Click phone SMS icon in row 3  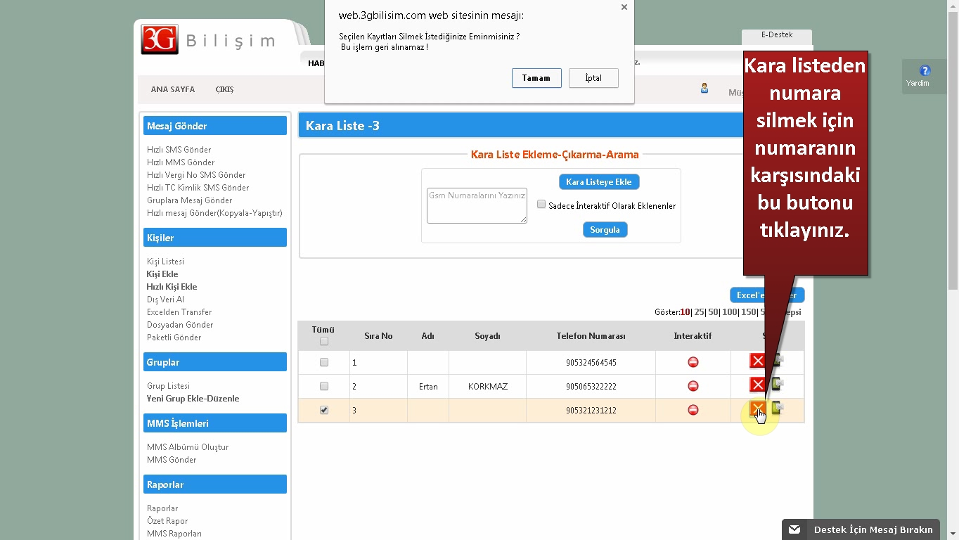point(777,408)
